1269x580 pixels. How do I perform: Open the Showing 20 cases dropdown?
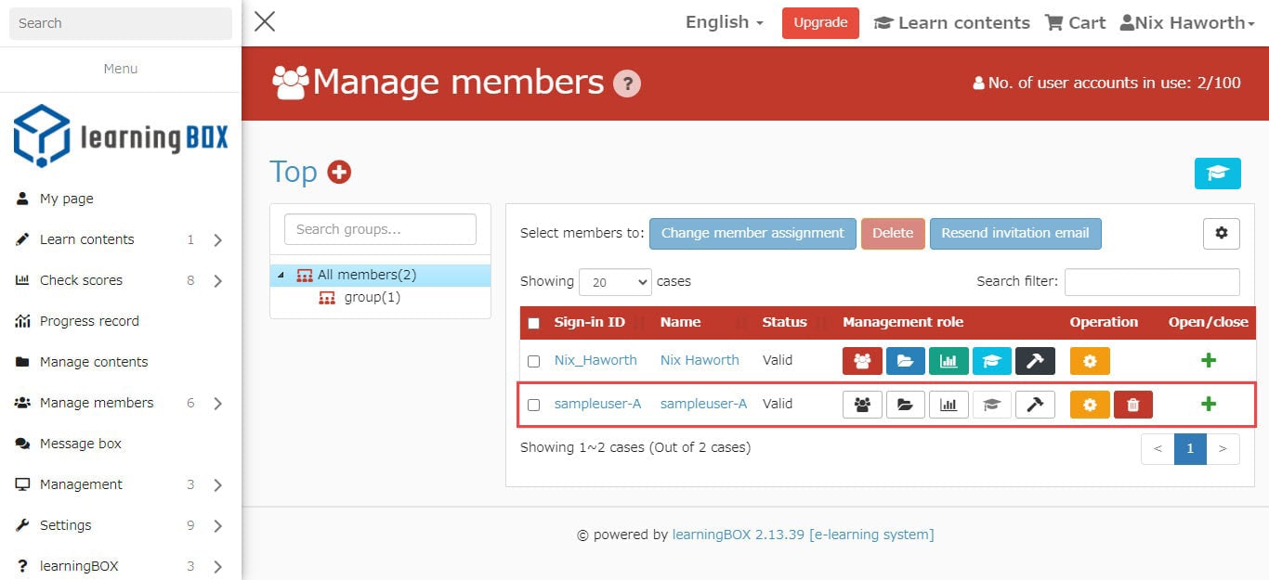[x=615, y=282]
